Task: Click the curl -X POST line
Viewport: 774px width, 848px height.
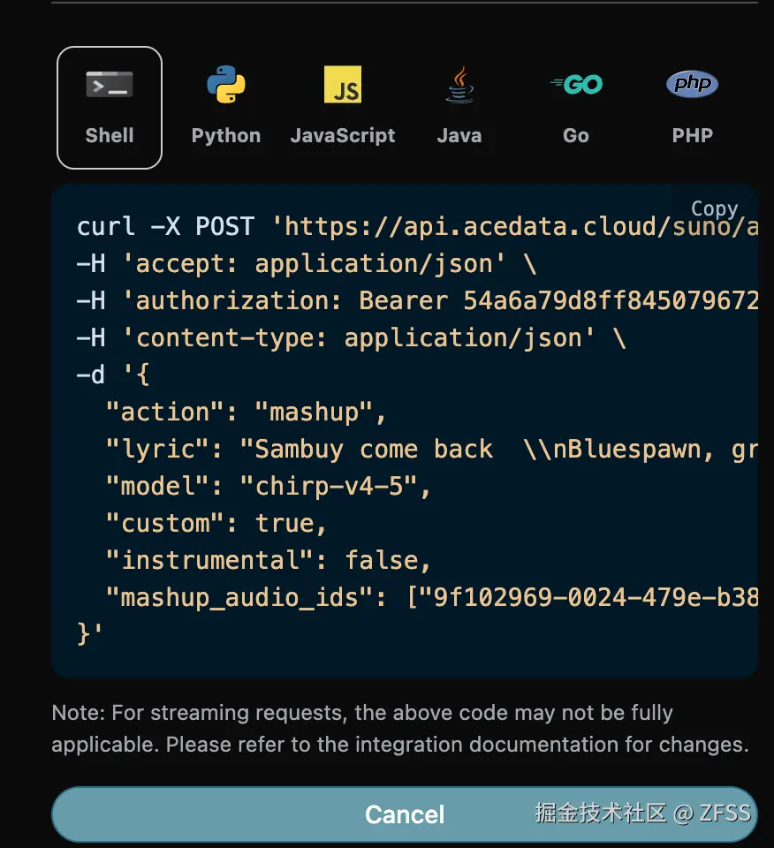Action: coord(417,226)
